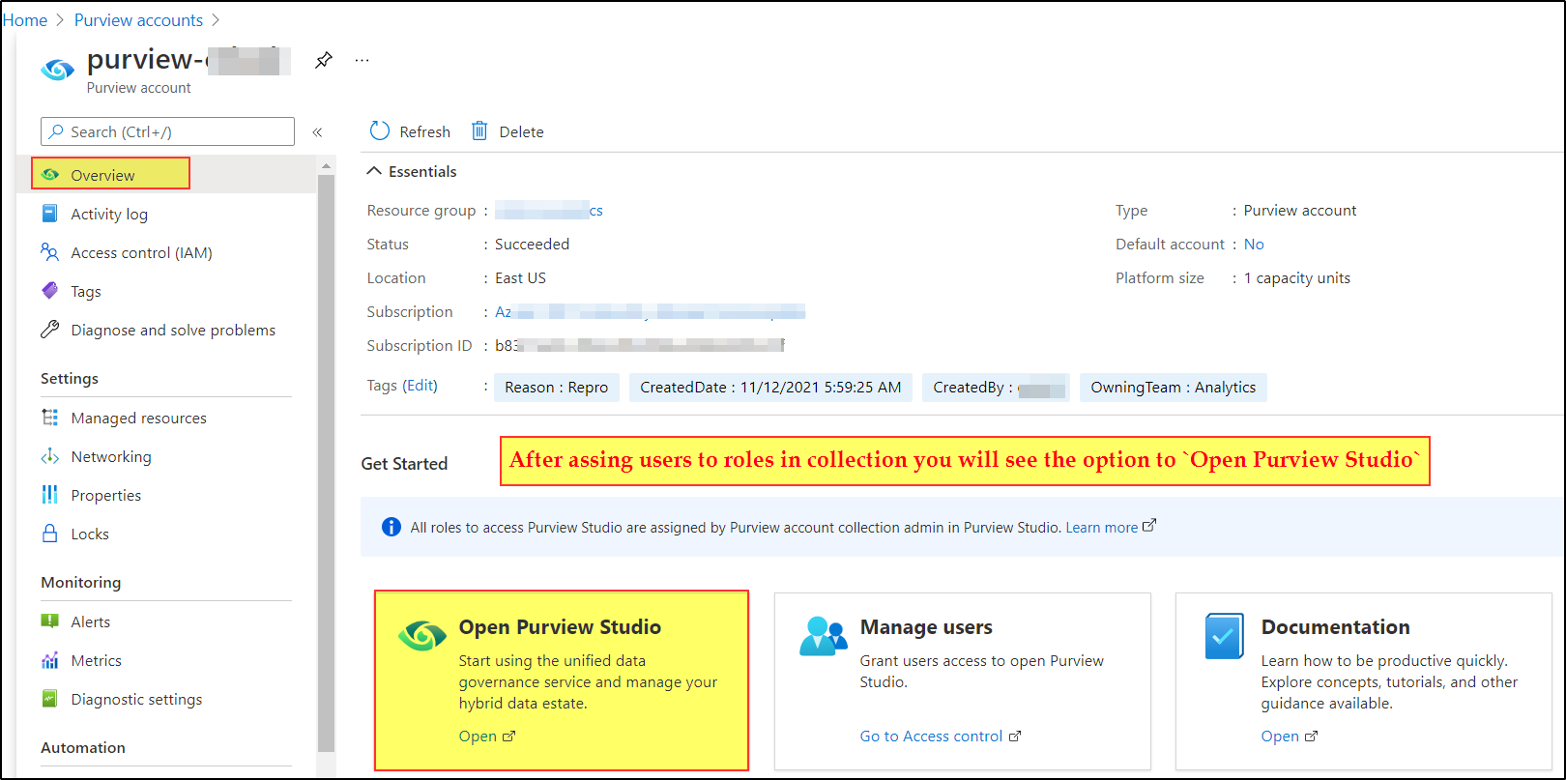Screen dimensions: 1566x780
Task: Open Diagnostic settings under Monitoring
Action: point(136,700)
